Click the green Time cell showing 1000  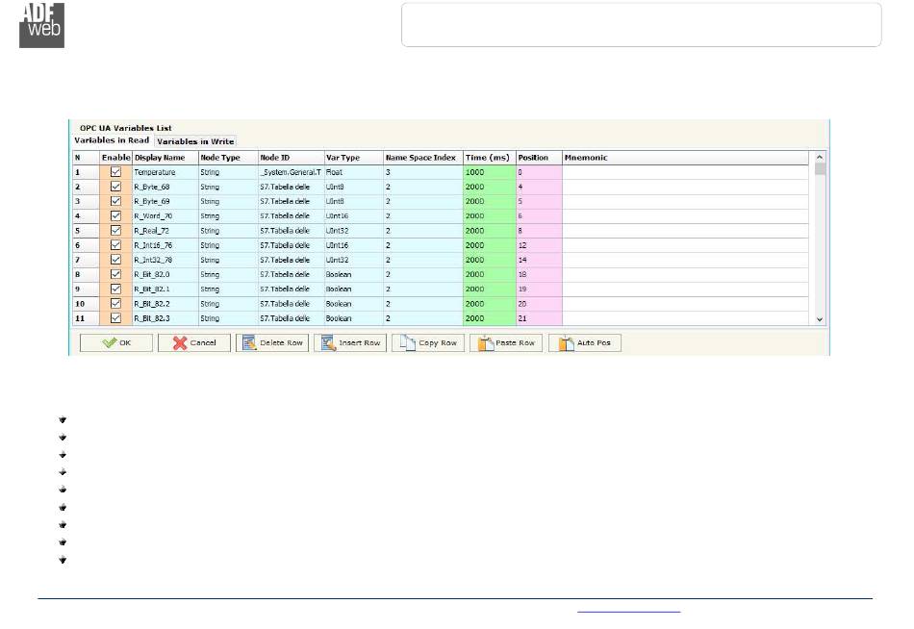[x=489, y=172]
